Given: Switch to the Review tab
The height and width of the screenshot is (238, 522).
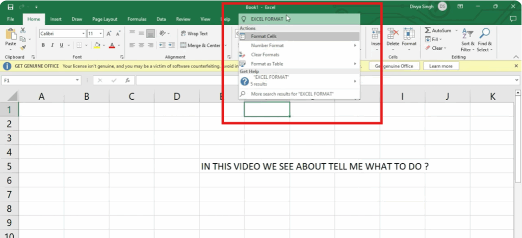Looking at the screenshot, I should coord(184,19).
